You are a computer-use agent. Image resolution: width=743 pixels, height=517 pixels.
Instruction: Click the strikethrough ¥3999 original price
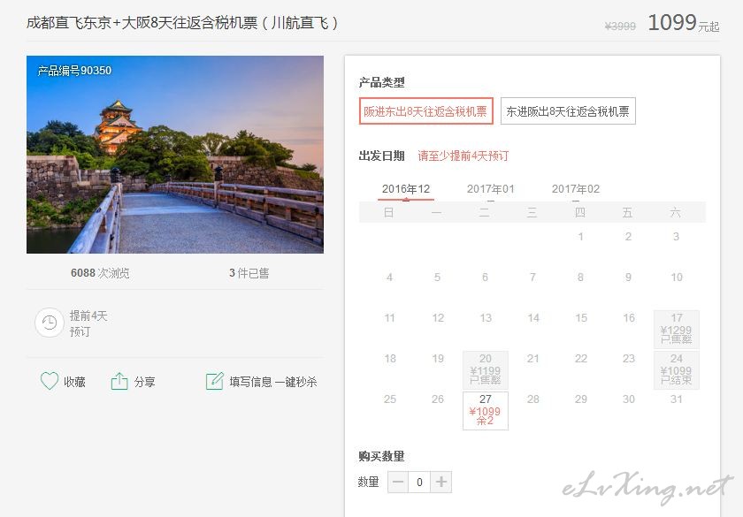[x=620, y=26]
